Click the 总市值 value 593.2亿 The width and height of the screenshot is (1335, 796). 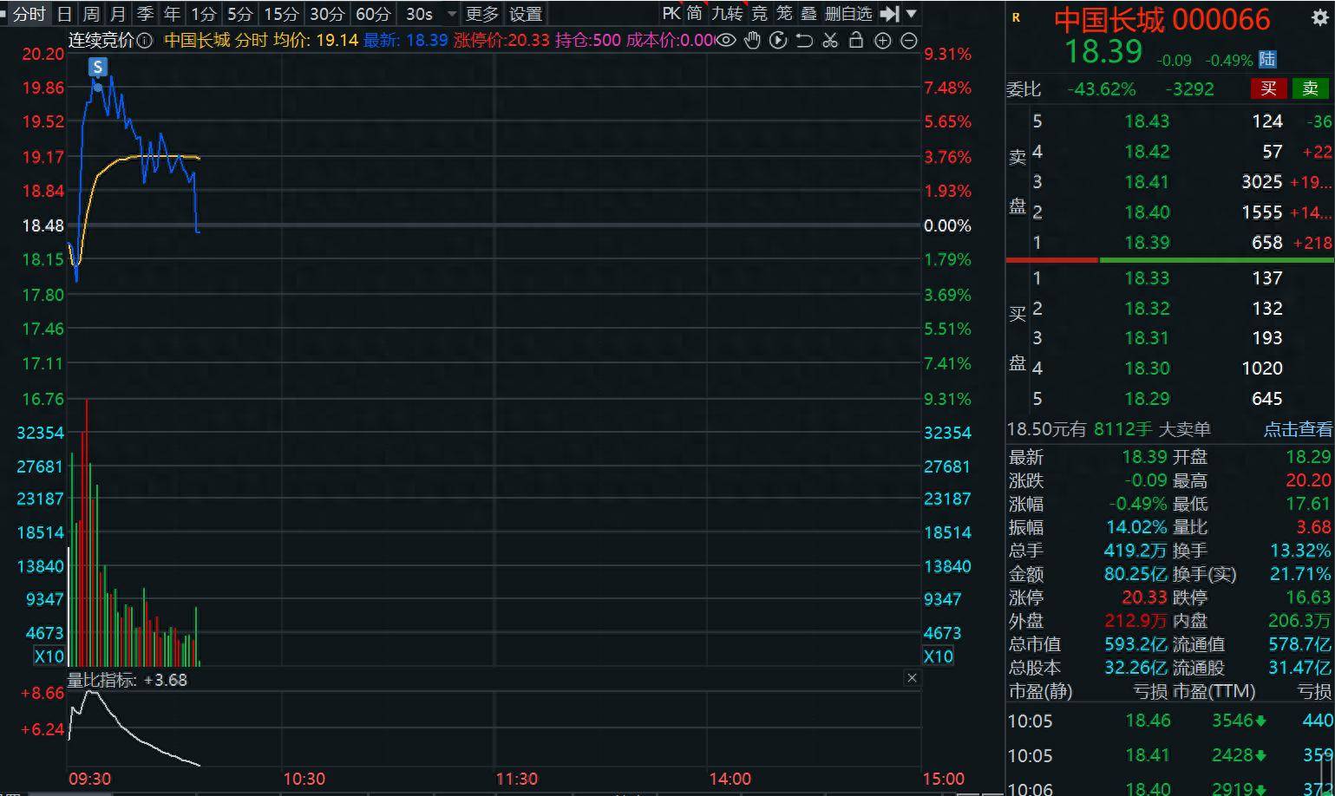point(1135,644)
